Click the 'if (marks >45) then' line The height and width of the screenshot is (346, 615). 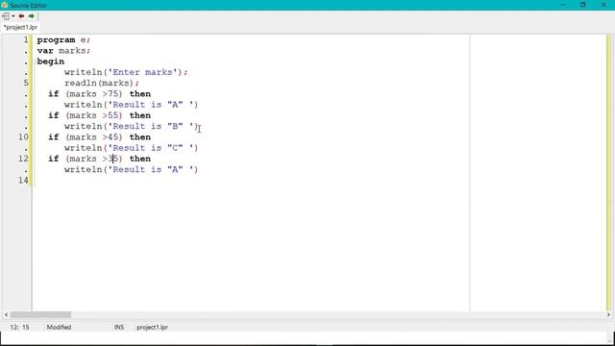pyautogui.click(x=100, y=136)
